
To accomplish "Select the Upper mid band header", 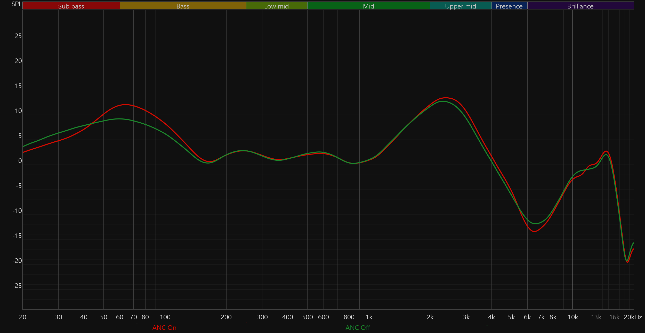I will (x=461, y=6).
